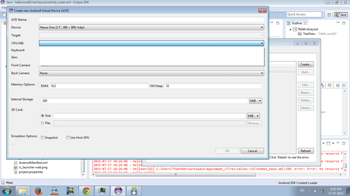Click the Open Perspective icon

point(329,15)
